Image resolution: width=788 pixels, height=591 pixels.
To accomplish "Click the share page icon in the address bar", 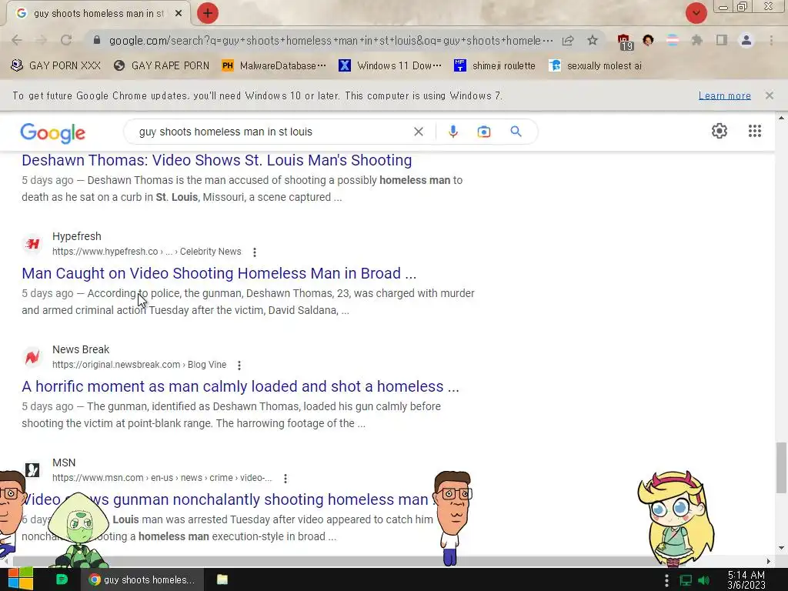I will 568,41.
